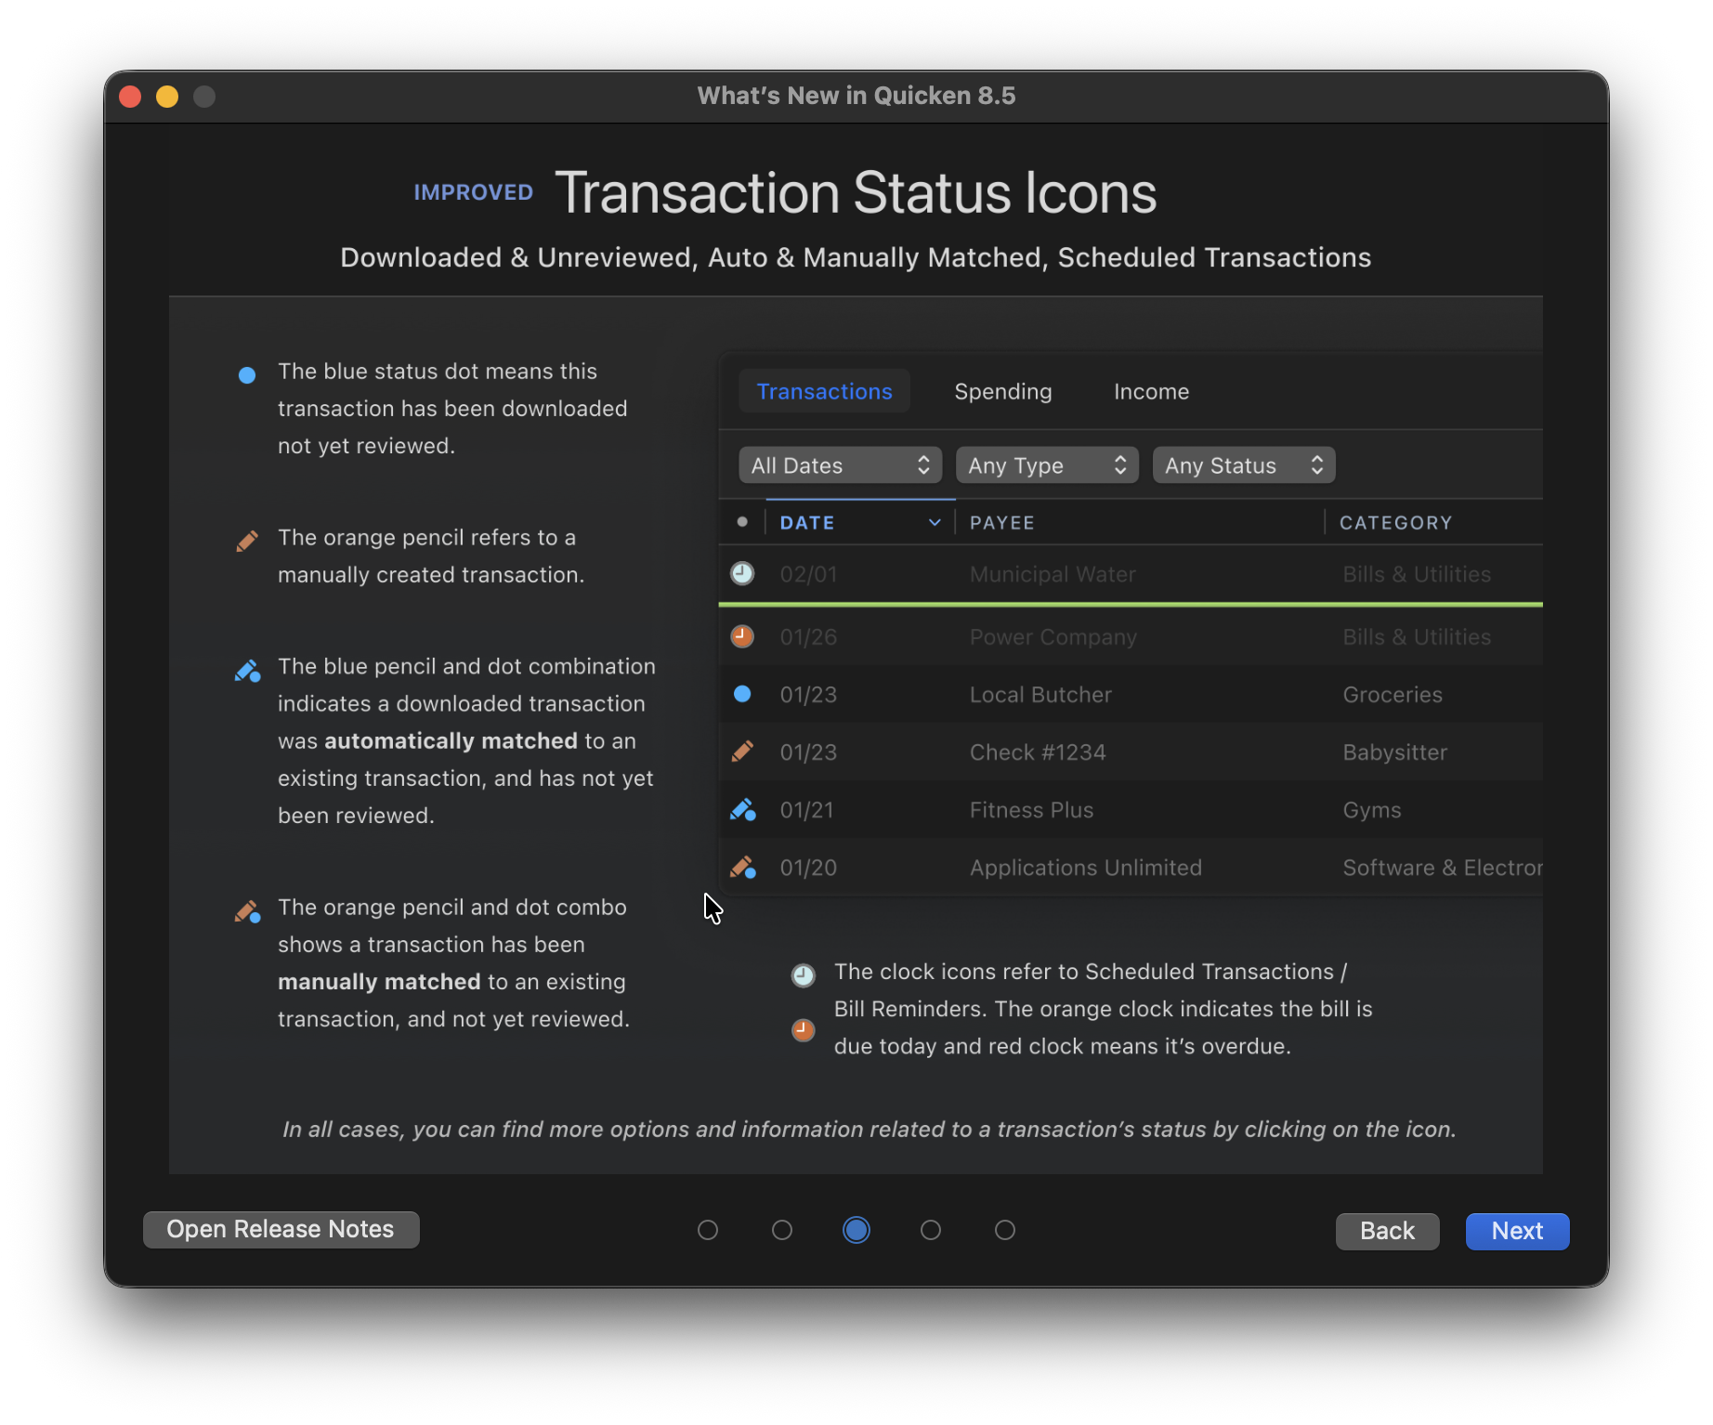
Task: Select the Applications Unlimited payee cell
Action: (1086, 868)
